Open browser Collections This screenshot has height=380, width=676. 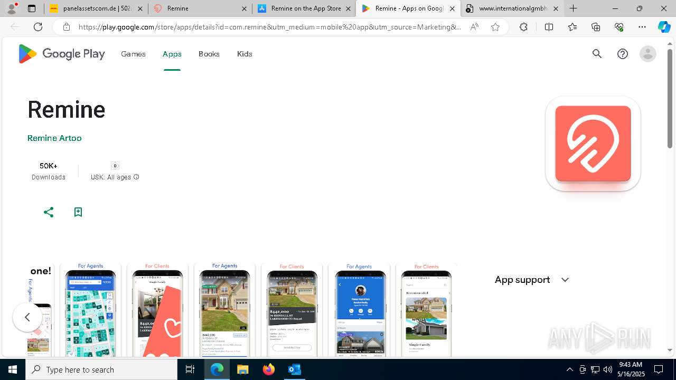tap(596, 27)
